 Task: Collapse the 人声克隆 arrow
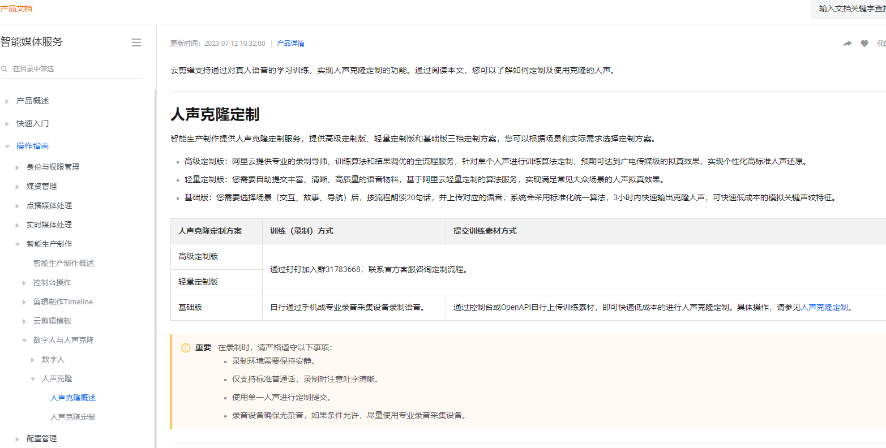coord(33,379)
